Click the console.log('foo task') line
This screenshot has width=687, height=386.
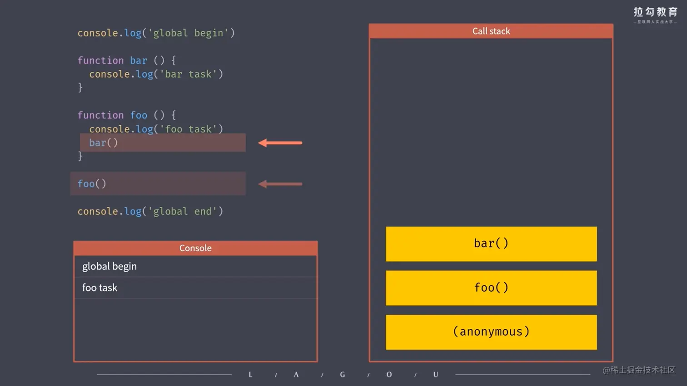156,129
